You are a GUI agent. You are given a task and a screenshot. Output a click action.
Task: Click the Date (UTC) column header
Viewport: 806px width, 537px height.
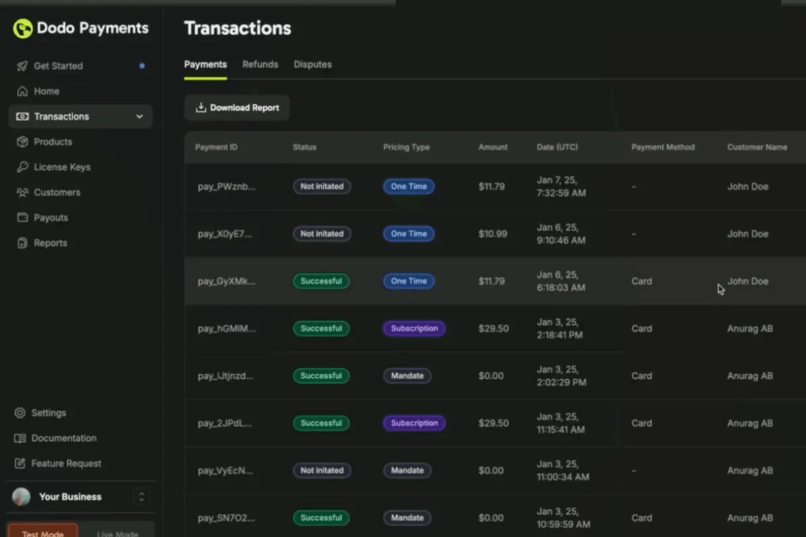[557, 147]
